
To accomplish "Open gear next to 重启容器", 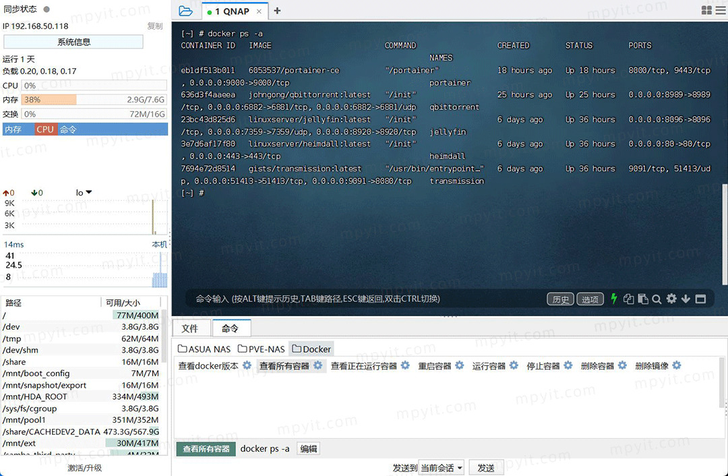I will [459, 365].
